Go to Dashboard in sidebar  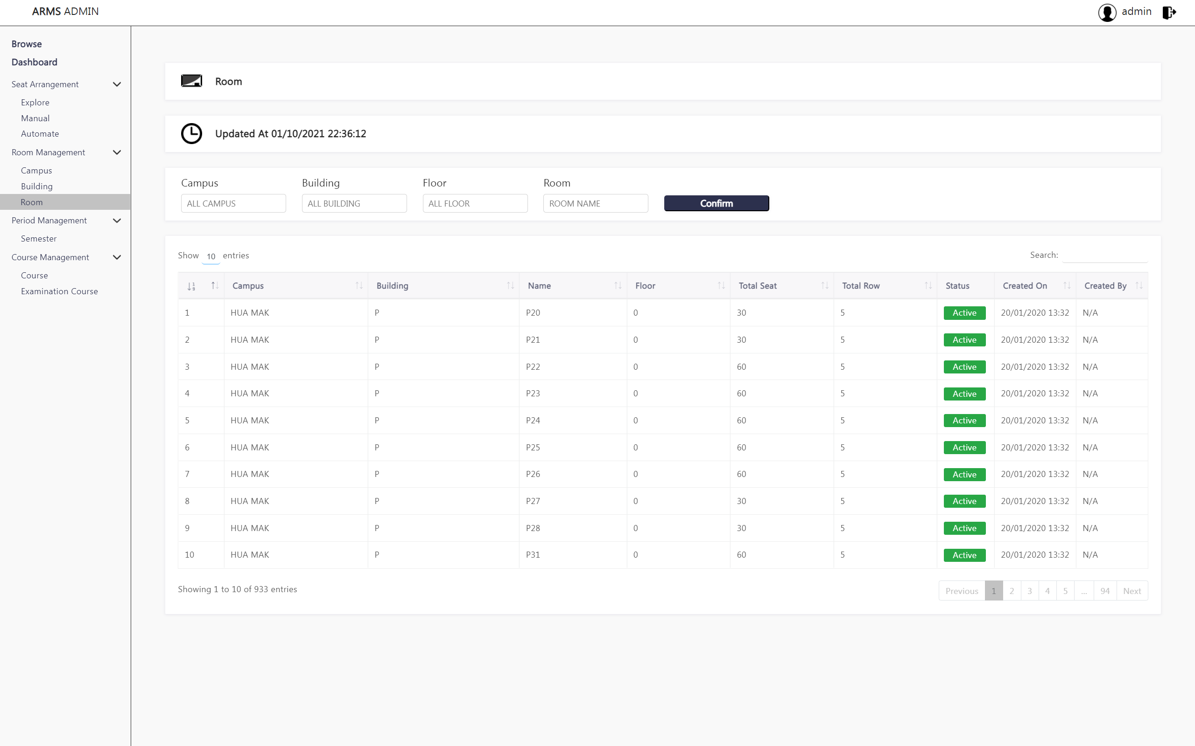pos(35,62)
